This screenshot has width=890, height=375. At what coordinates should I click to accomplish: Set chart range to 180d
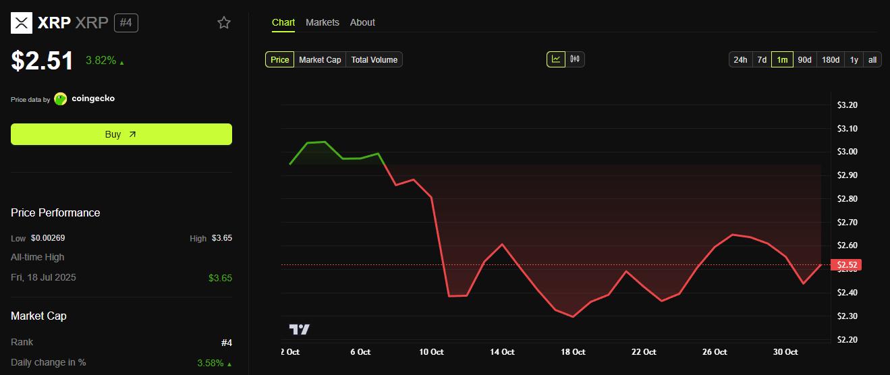(830, 60)
